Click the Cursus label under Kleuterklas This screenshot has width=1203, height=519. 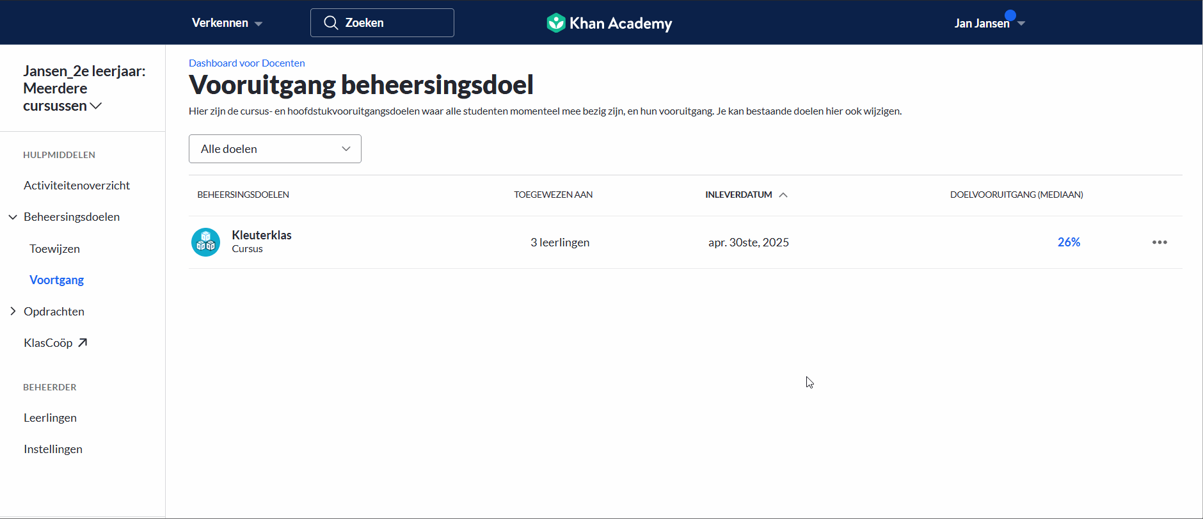[247, 249]
